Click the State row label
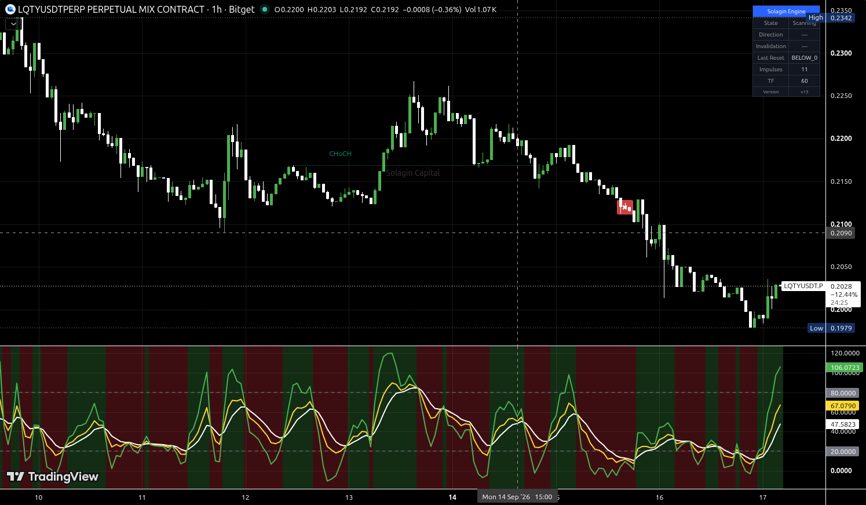The image size is (866, 505). [x=771, y=23]
